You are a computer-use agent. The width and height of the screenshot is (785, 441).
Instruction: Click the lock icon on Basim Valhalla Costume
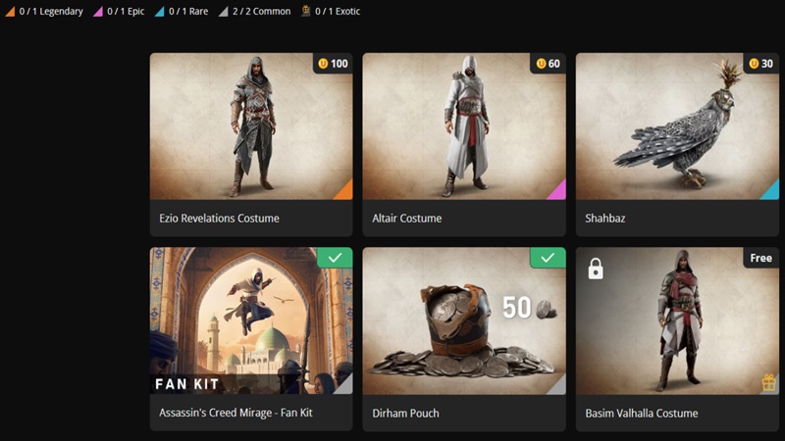596,269
